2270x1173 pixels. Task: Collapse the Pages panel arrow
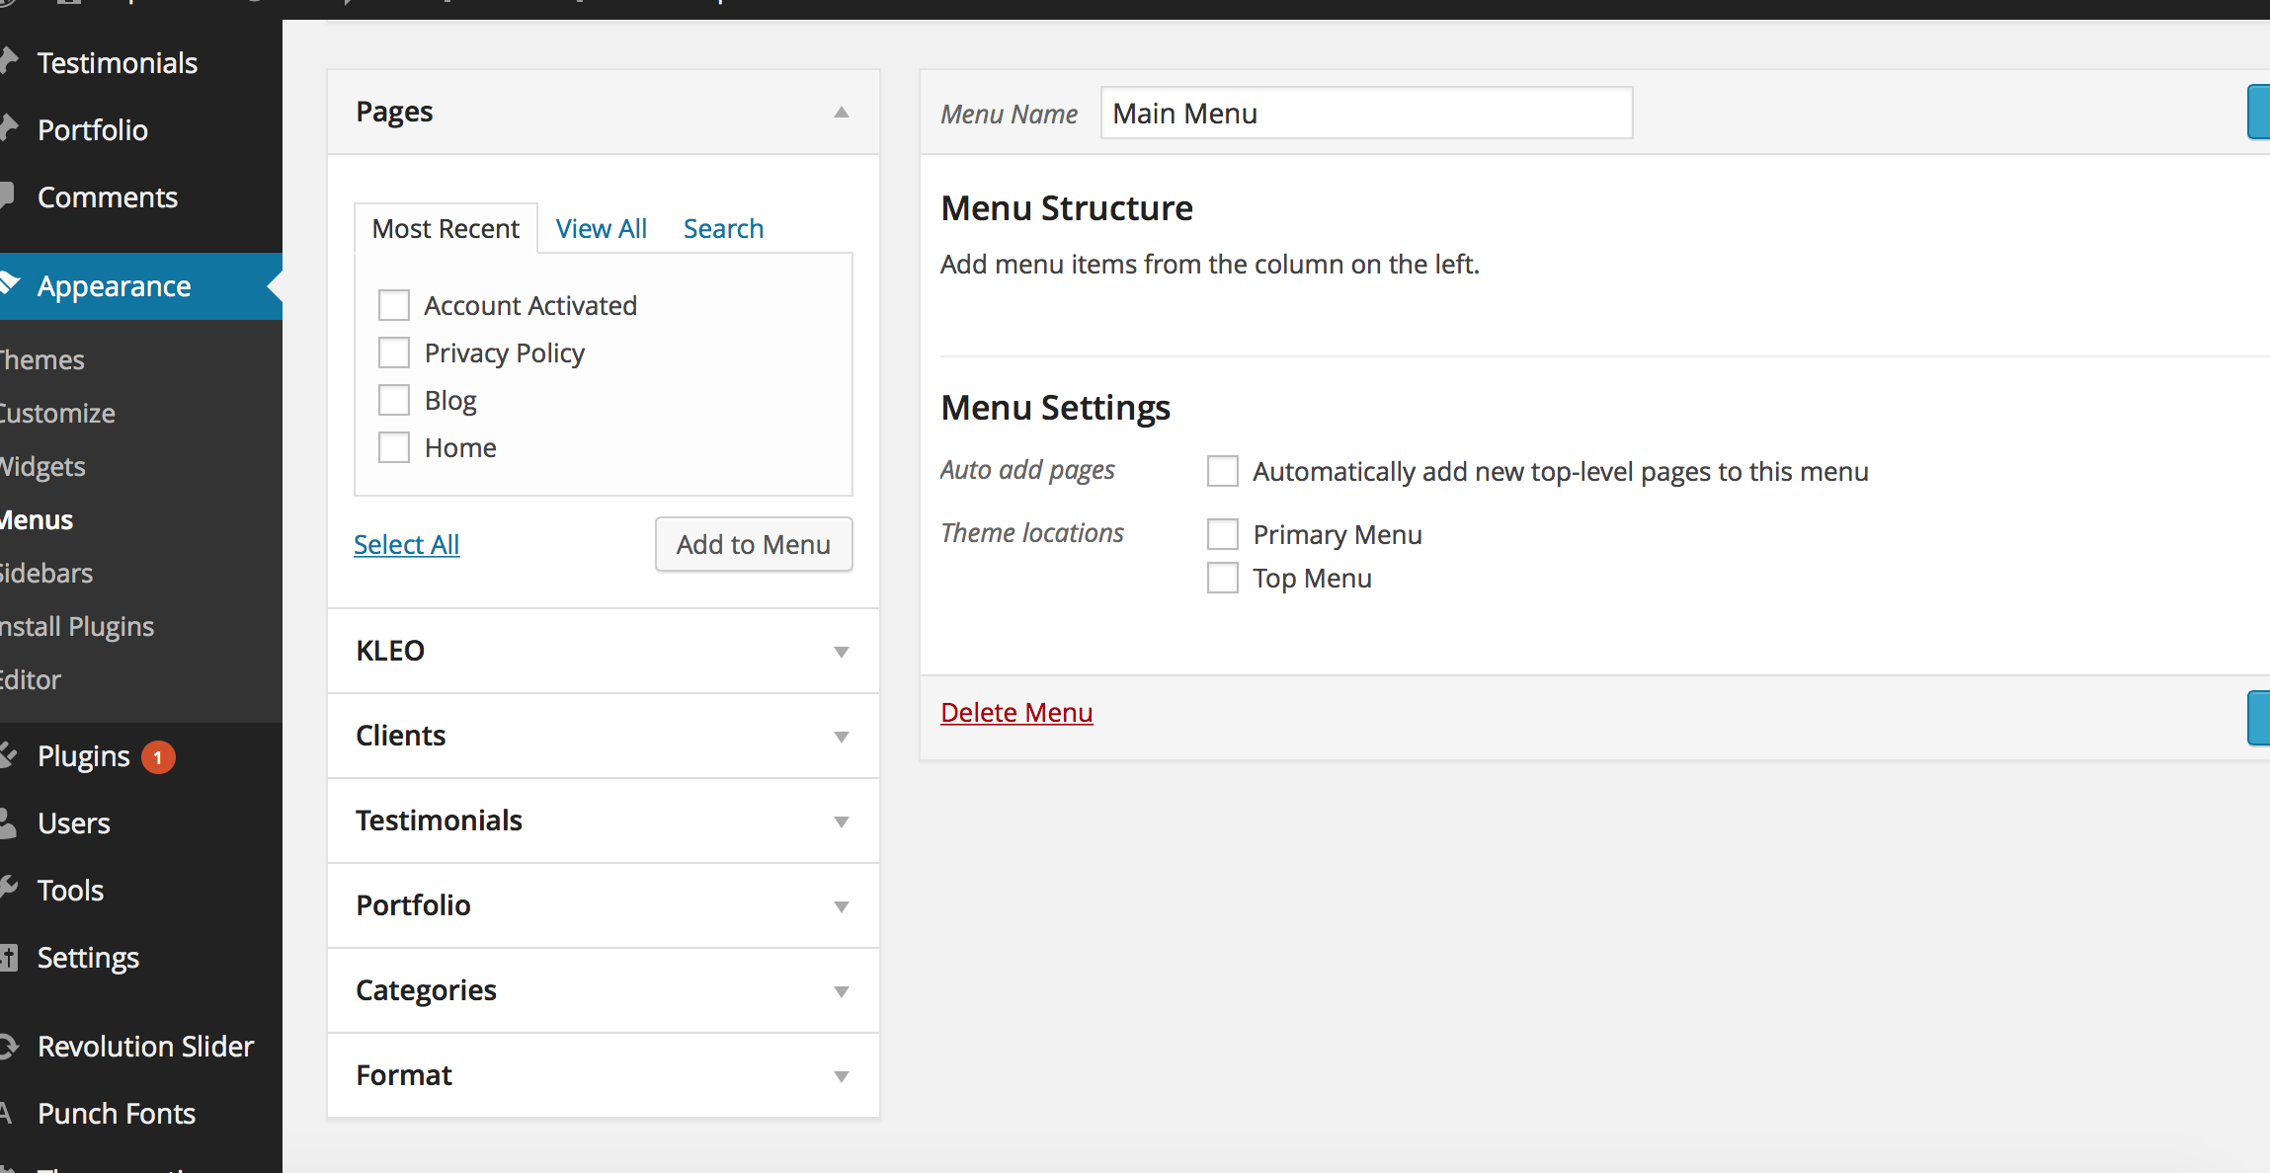841,113
